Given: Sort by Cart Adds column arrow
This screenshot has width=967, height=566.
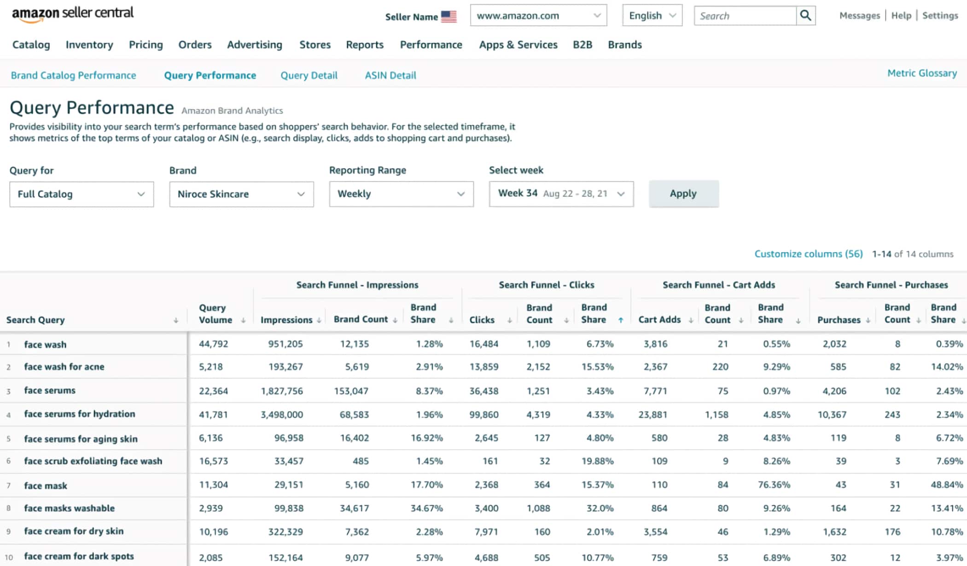Looking at the screenshot, I should [x=691, y=320].
